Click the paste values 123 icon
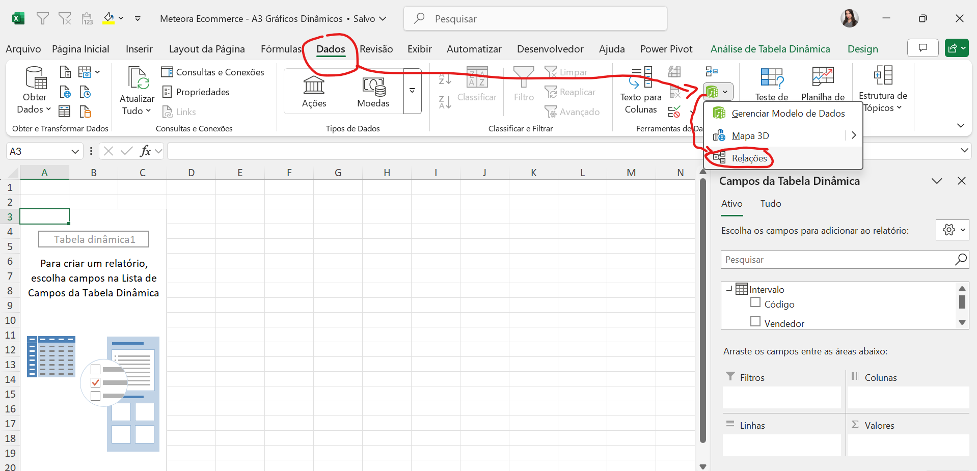The height and width of the screenshot is (471, 977). click(x=87, y=19)
